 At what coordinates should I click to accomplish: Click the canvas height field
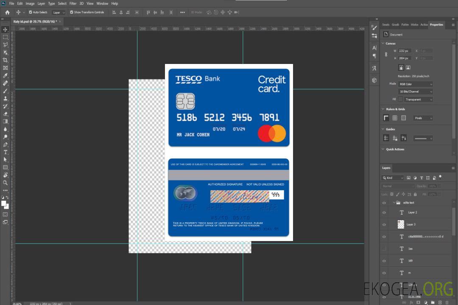[x=404, y=58]
